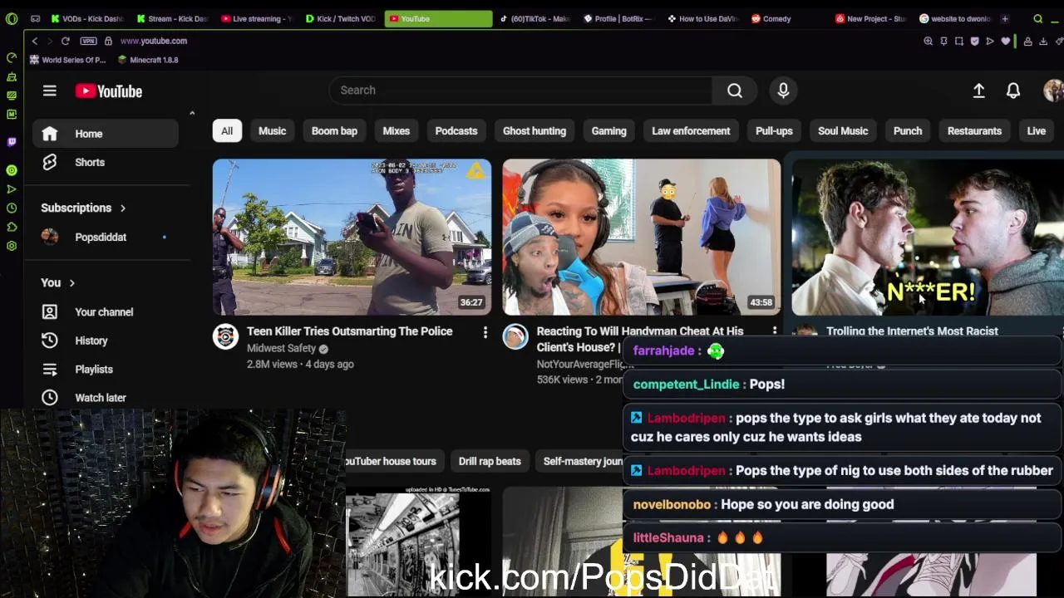Switch to the New Project browser tab
The height and width of the screenshot is (598, 1064).
[x=871, y=18]
